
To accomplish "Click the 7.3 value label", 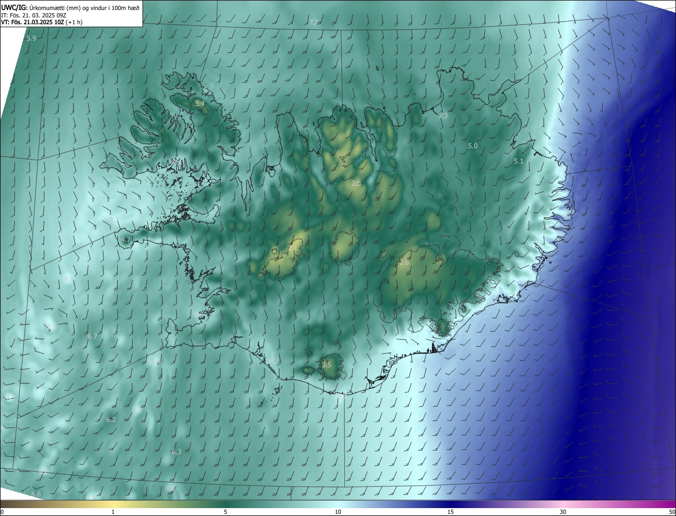I will point(443,116).
